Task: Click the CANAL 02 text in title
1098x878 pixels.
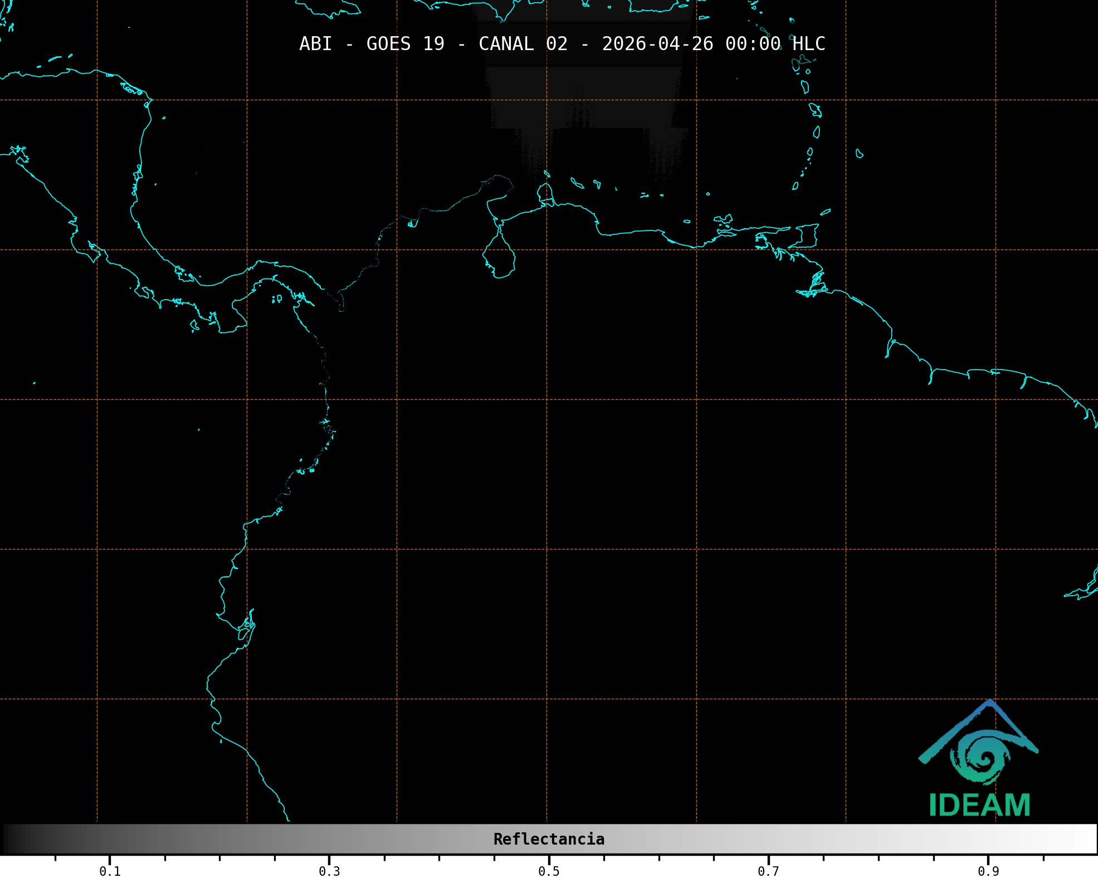Action: pyautogui.click(x=523, y=43)
